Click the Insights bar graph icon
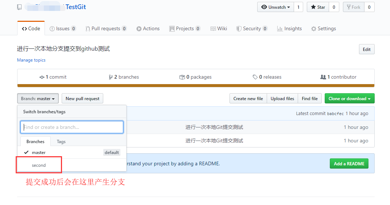The width and height of the screenshot is (390, 205). (x=280, y=29)
